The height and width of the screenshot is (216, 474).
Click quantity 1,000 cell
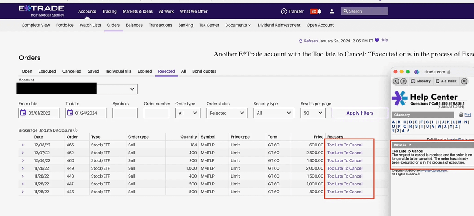point(191,168)
